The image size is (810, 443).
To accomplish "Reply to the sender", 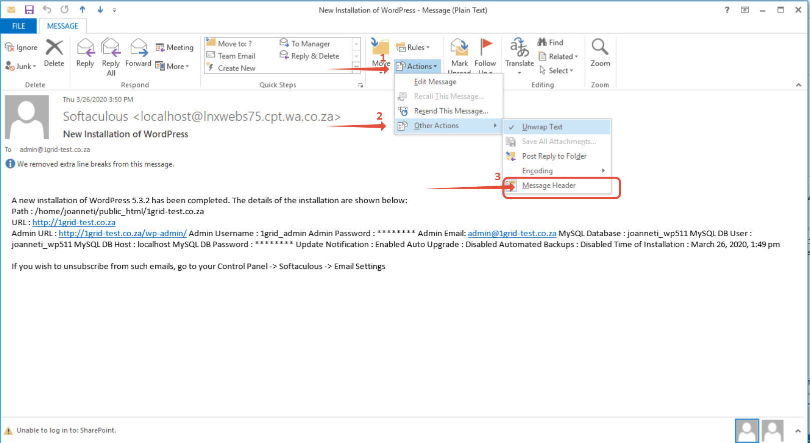I will (85, 54).
